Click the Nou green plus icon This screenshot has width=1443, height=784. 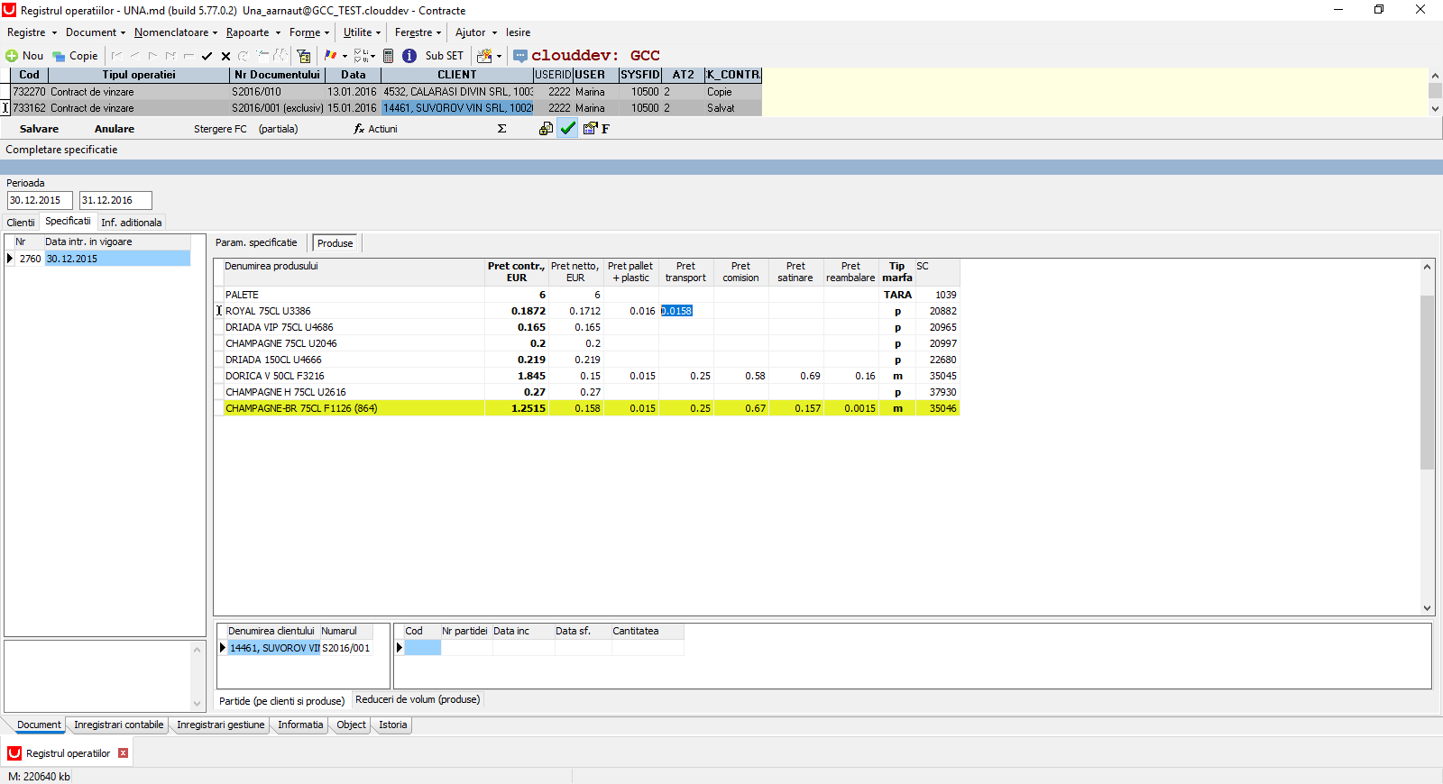(x=12, y=56)
